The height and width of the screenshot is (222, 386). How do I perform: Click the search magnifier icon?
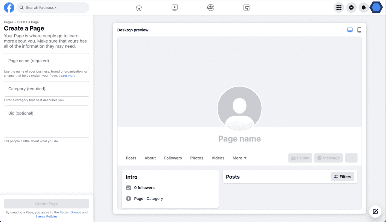pyautogui.click(x=21, y=8)
